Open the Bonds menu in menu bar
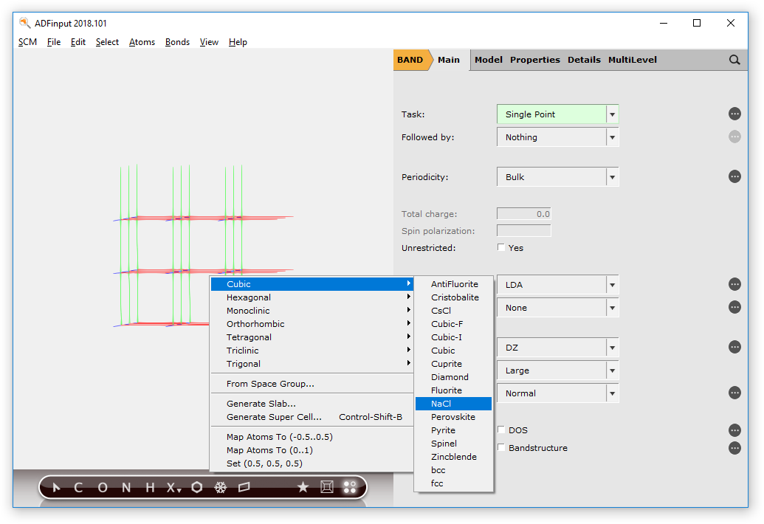This screenshot has height=524, width=764. (177, 42)
